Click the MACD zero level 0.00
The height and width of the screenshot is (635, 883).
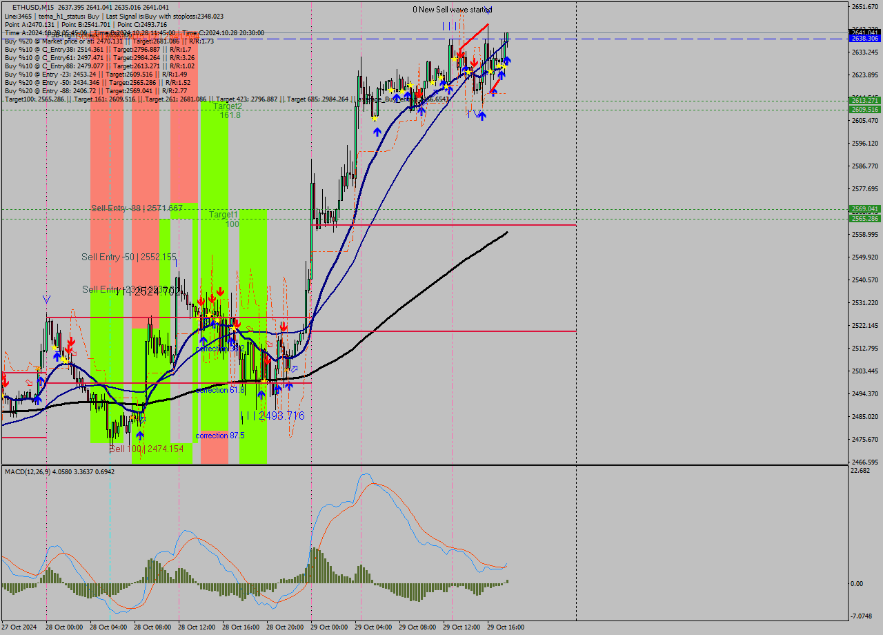click(x=858, y=584)
